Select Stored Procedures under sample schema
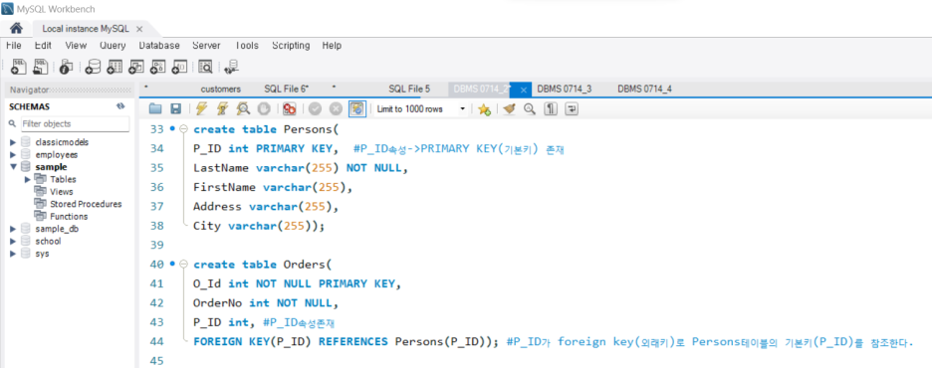The width and height of the screenshot is (932, 368). tap(86, 204)
